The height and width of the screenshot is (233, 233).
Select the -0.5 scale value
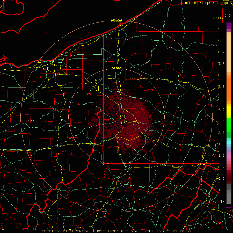pos(221,178)
